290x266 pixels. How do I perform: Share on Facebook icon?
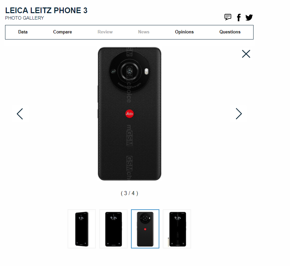pos(239,18)
